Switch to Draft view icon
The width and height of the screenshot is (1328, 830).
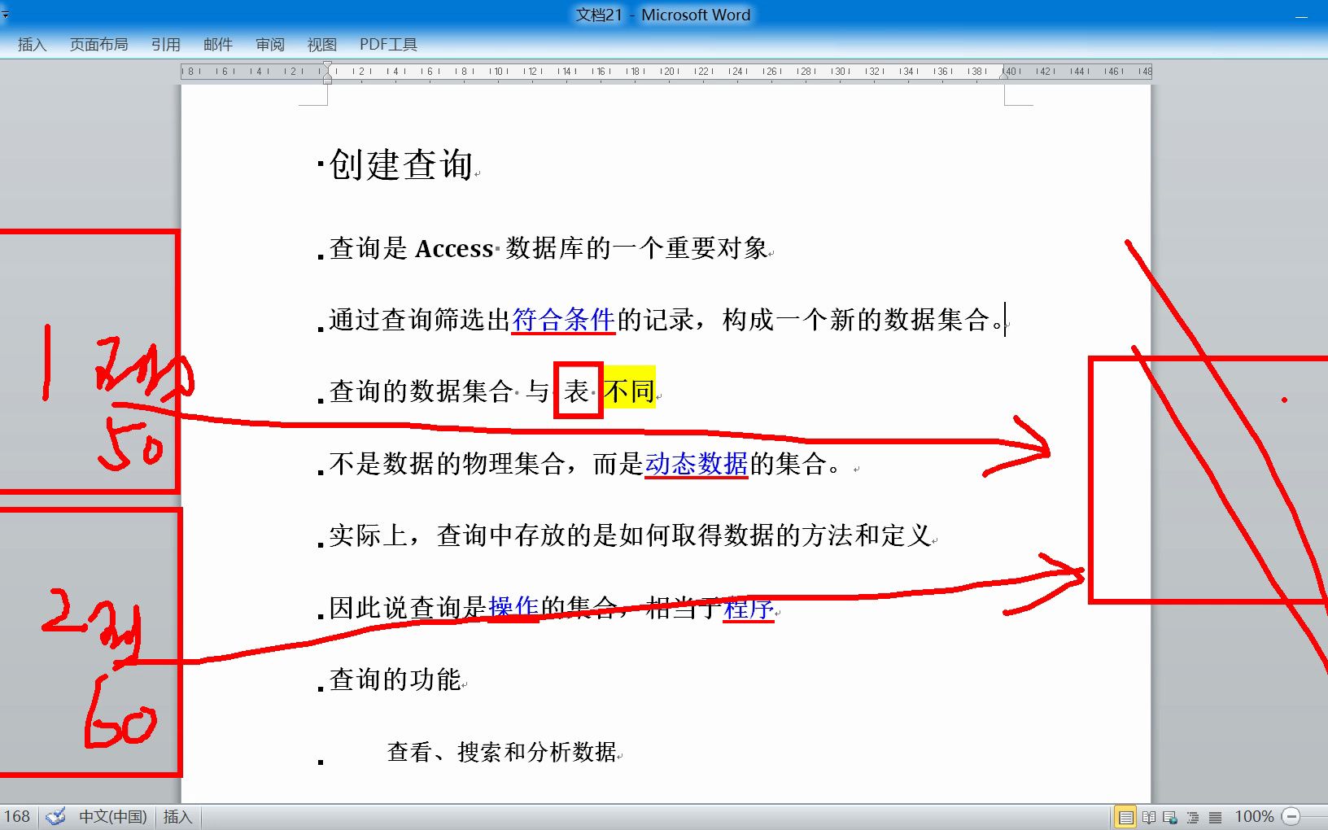tap(1215, 817)
